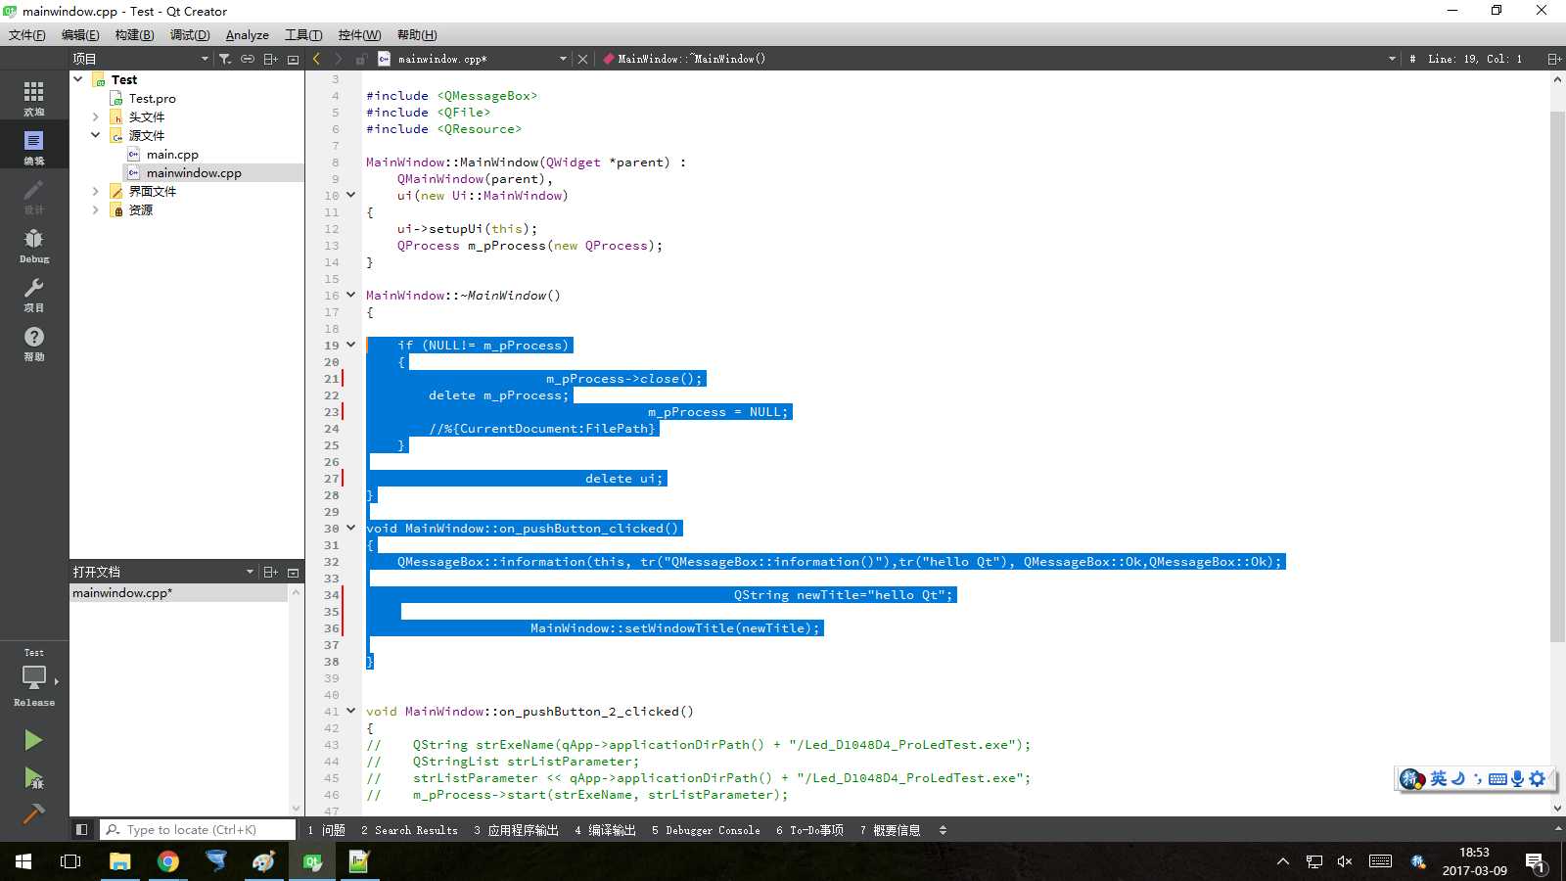The image size is (1566, 881).
Task: Expand the 界面文件 folder
Action: pos(95,191)
